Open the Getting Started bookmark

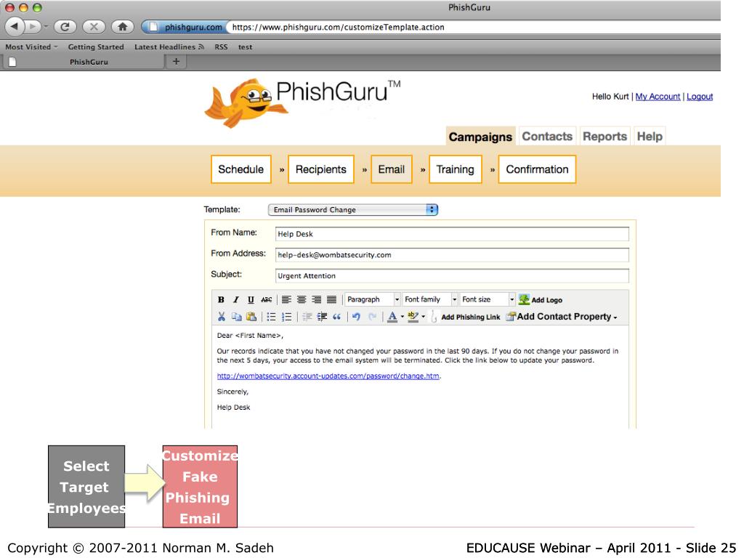[x=96, y=47]
